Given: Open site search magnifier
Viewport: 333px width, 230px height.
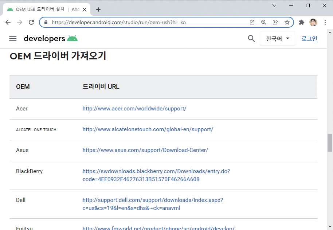Looking at the screenshot, I should click(x=251, y=39).
